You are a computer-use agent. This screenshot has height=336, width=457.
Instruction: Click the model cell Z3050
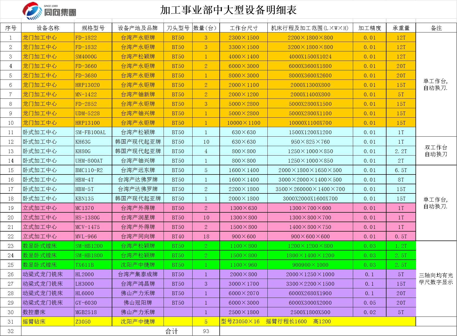pos(93,321)
